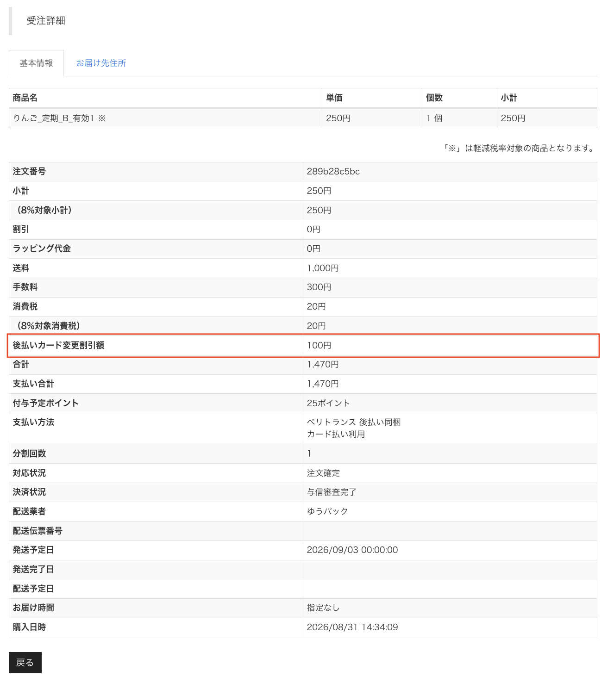This screenshot has height=683, width=614.
Task: Select the shipping date 2026/09/03 00:00:00
Action: click(352, 550)
